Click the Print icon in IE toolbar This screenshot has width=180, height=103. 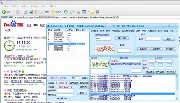click(x=78, y=12)
